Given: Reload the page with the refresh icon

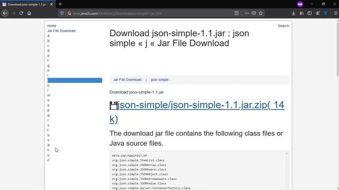Looking at the screenshot, I should pyautogui.click(x=21, y=13).
